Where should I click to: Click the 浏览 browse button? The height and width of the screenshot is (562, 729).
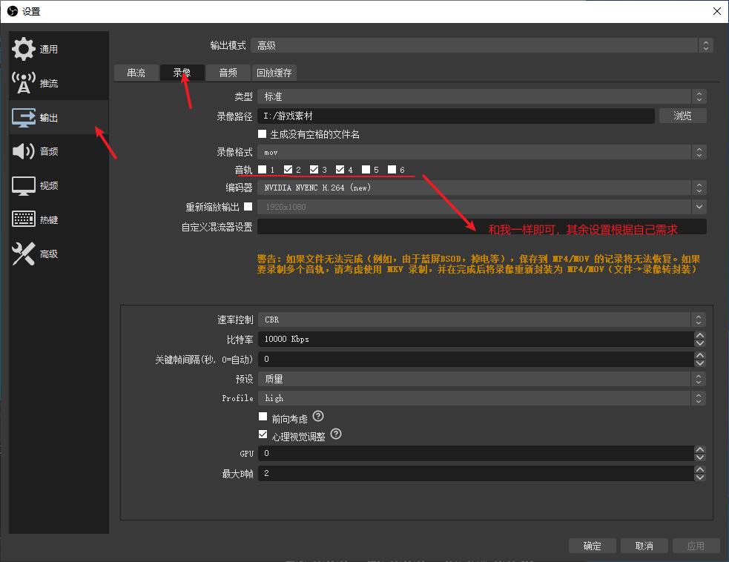pos(682,116)
